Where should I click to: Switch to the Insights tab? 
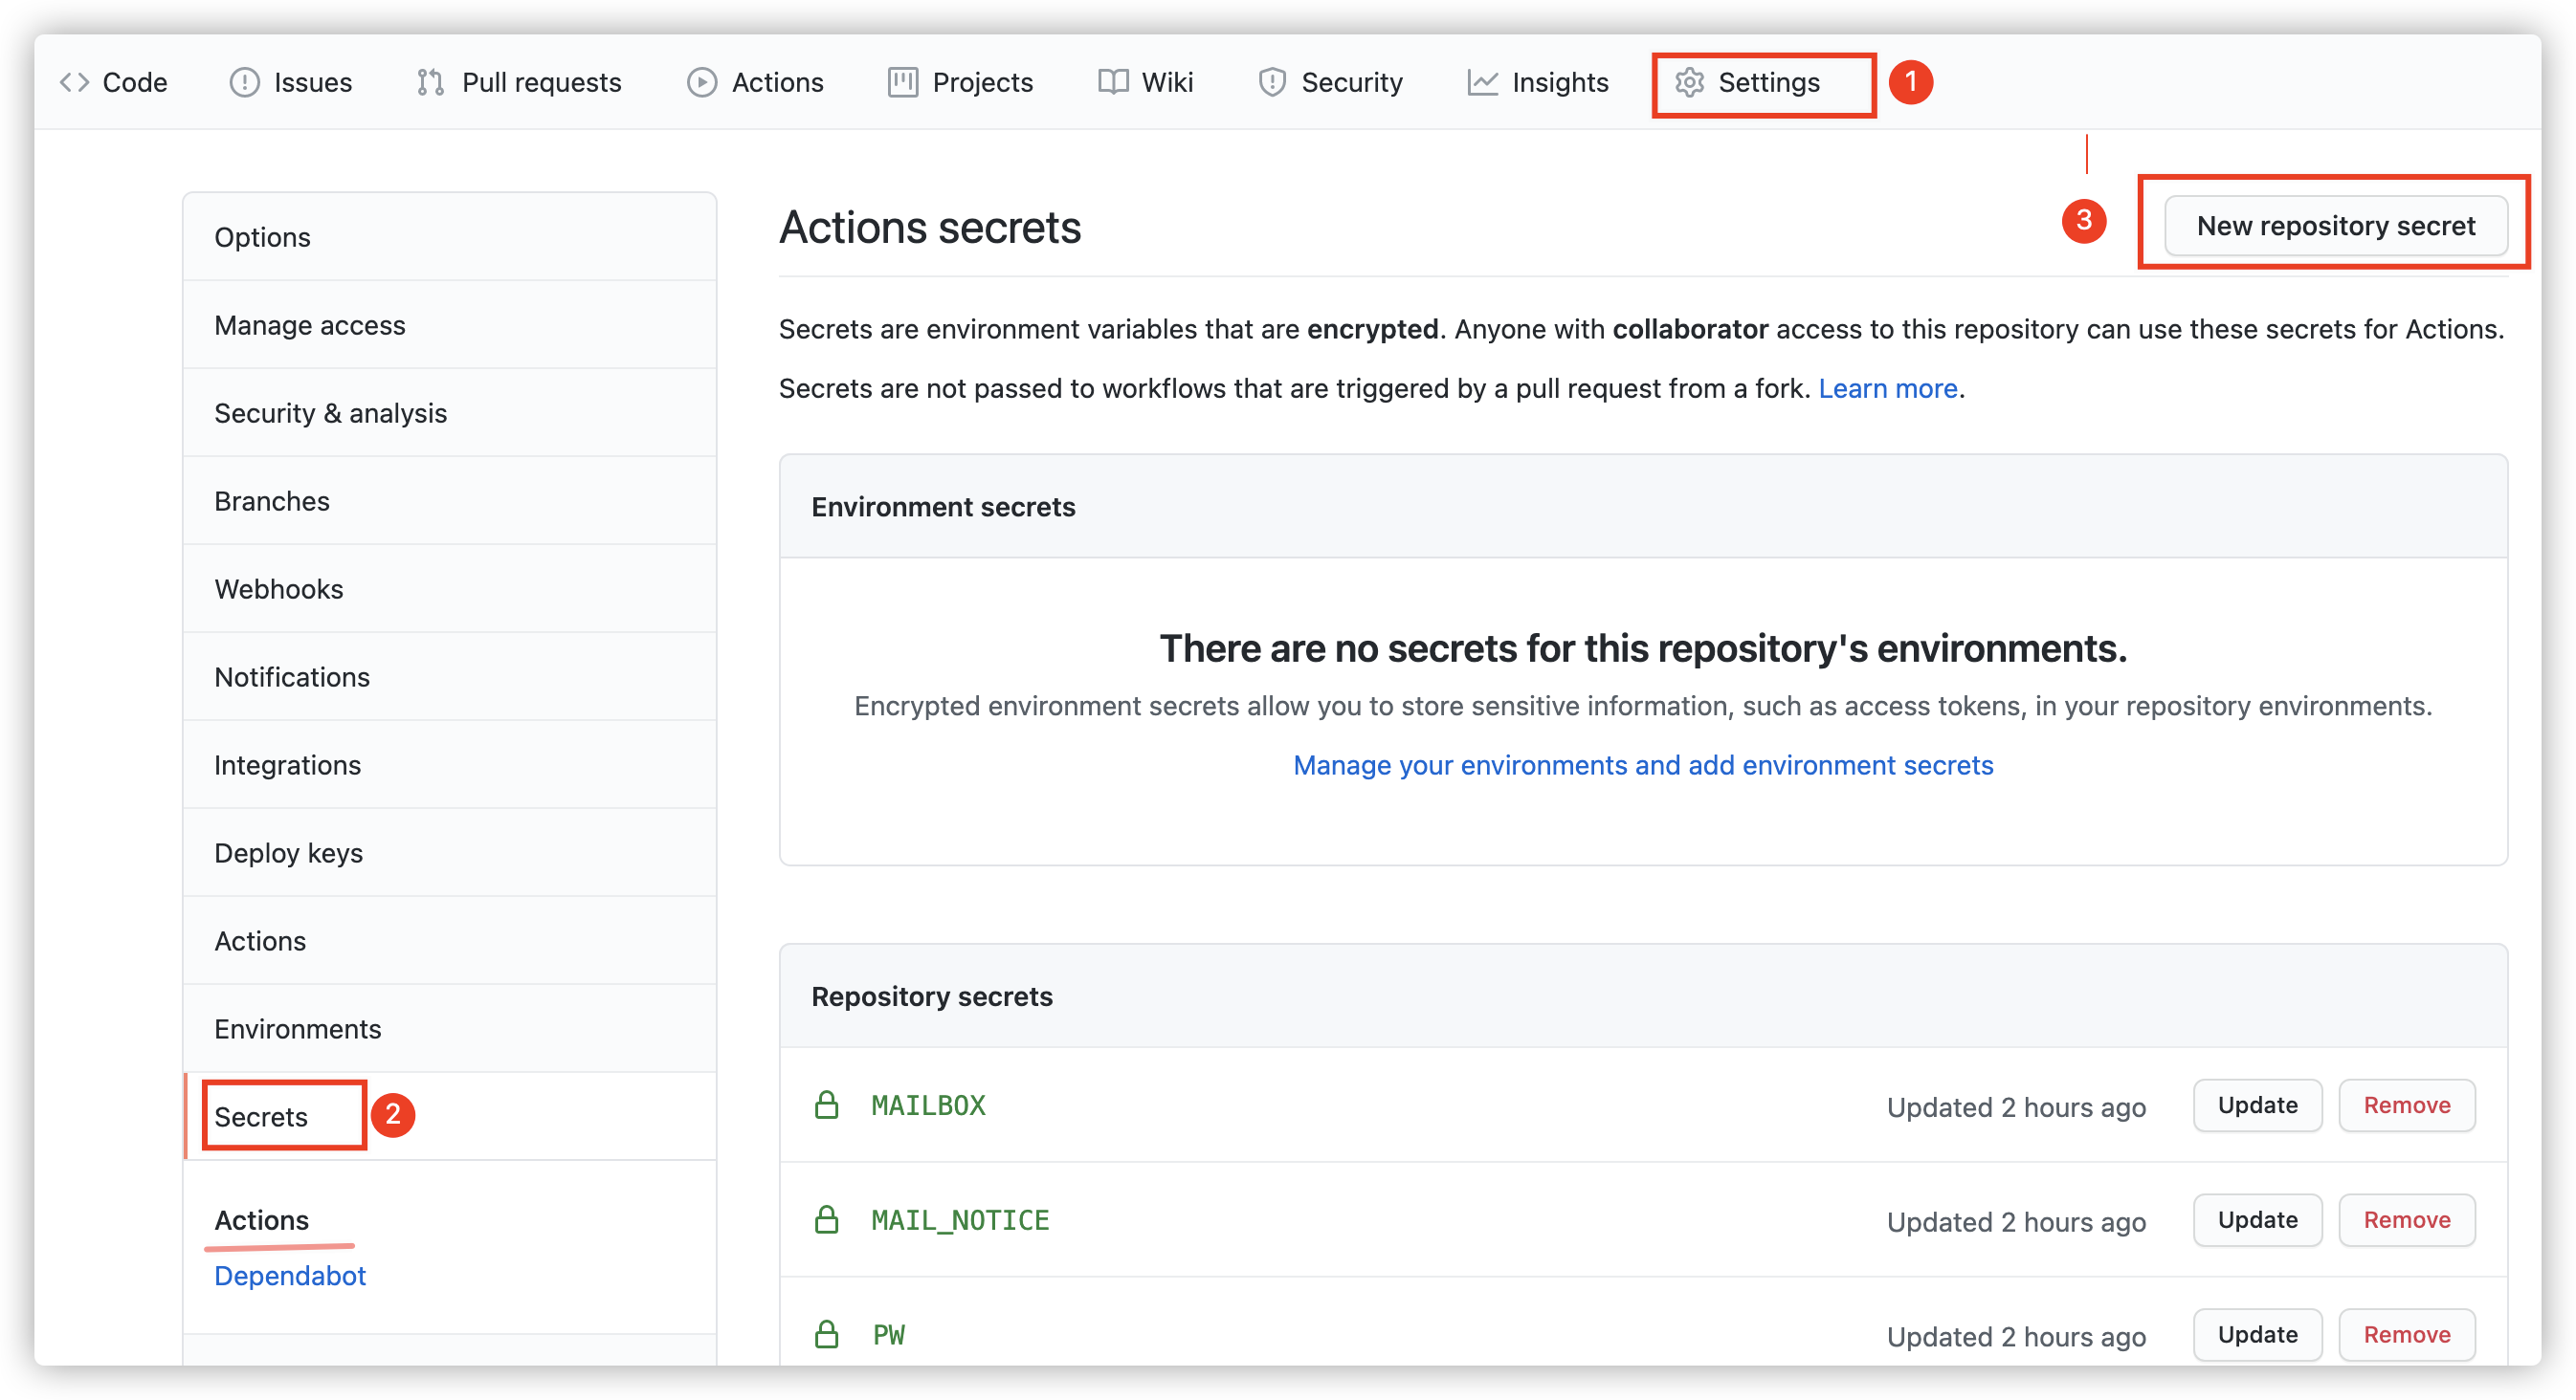pyautogui.click(x=1559, y=82)
